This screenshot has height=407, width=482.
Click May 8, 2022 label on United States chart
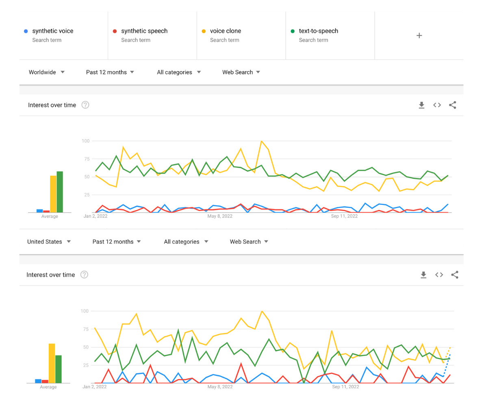(220, 387)
